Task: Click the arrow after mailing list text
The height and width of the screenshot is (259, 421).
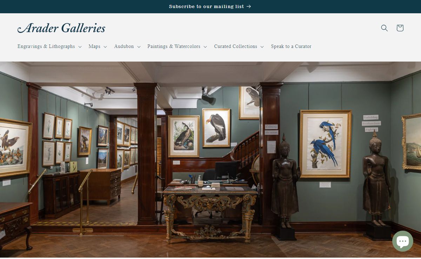Action: pos(249,6)
